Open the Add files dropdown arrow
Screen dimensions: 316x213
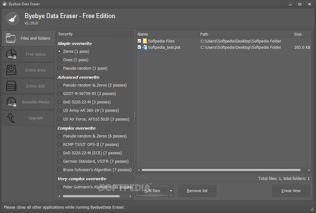coord(171,191)
